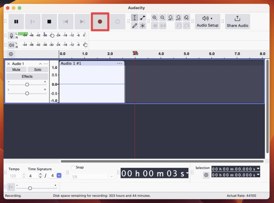Image resolution: width=274 pixels, height=203 pixels.
Task: Click the Undo arrow
Action: point(179,26)
